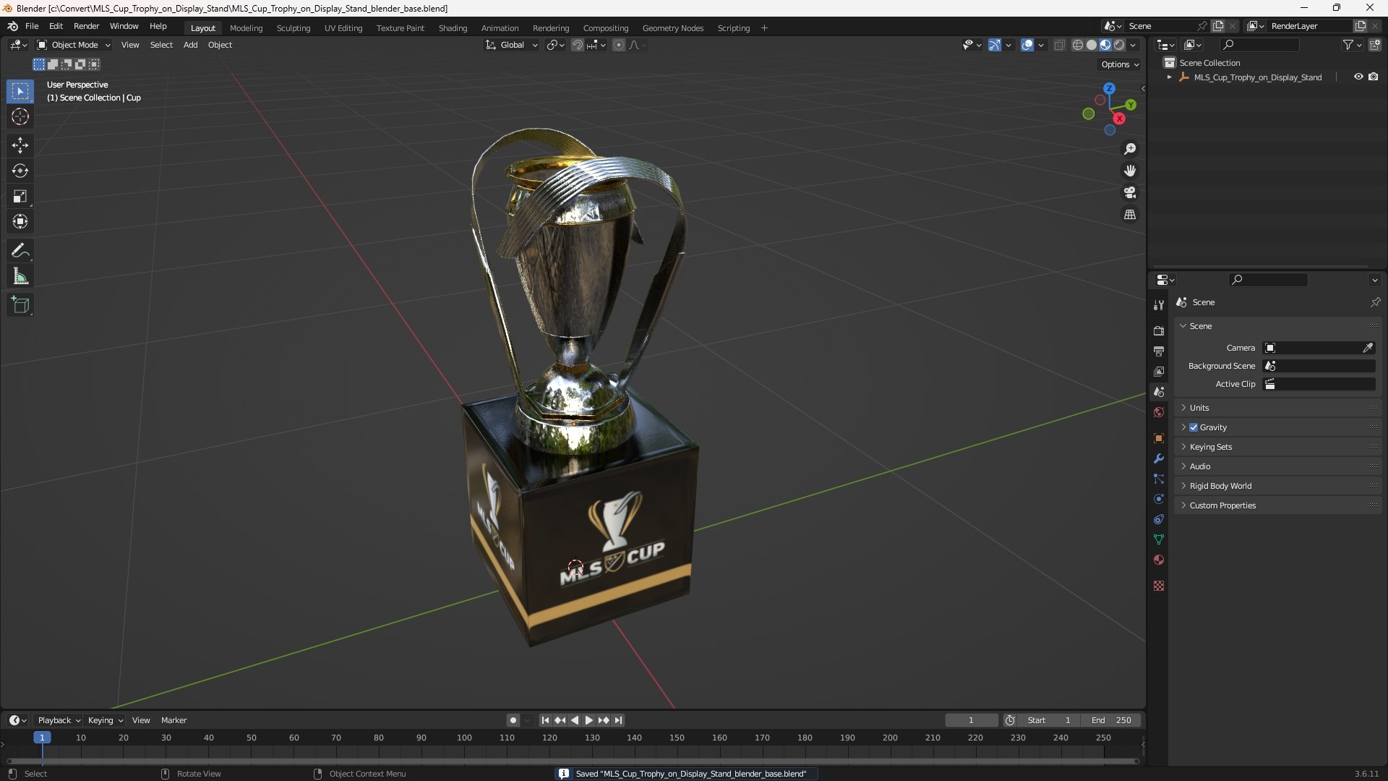
Task: Click the viewport zoom magnifier icon
Action: click(x=1130, y=149)
